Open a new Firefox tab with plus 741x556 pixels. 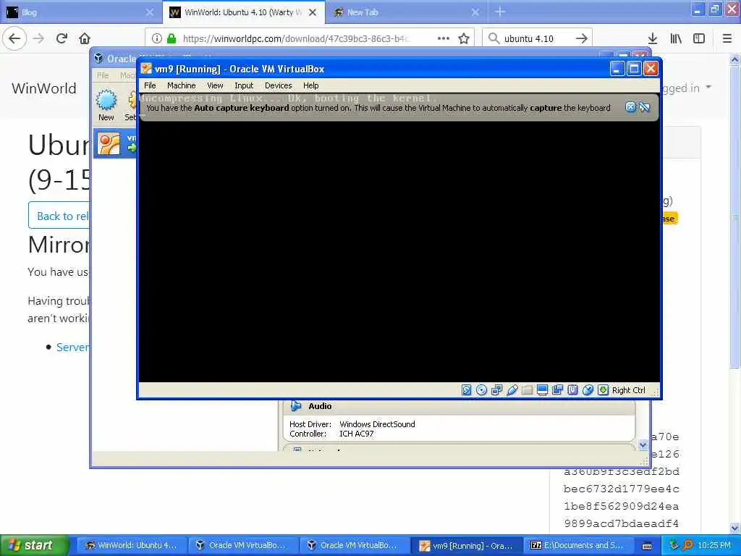(x=499, y=12)
